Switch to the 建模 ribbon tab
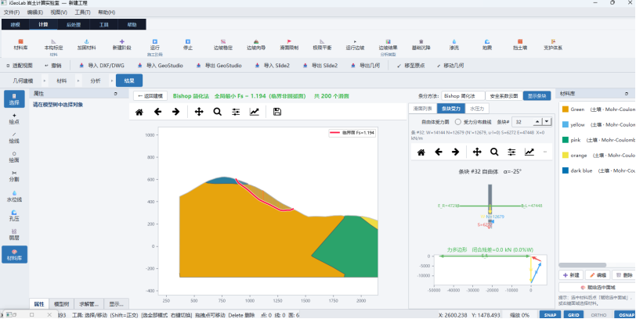This screenshot has width=636, height=319. click(x=15, y=25)
